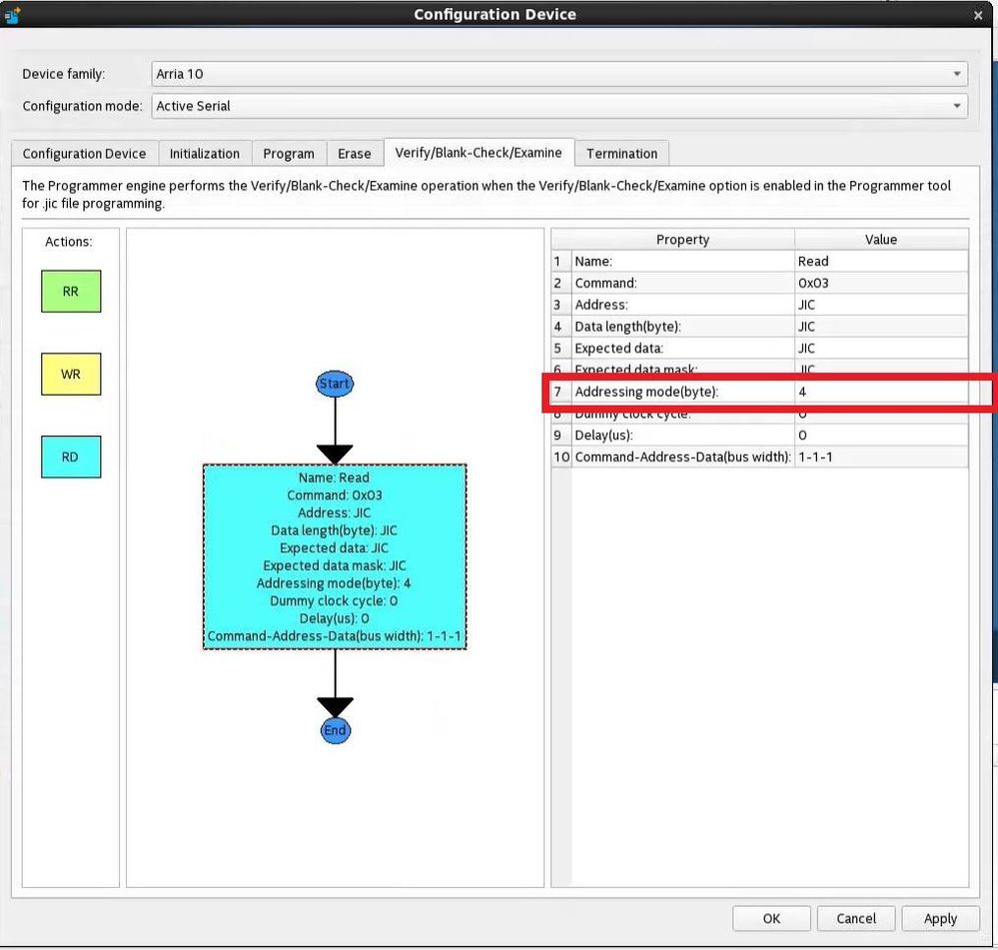Screen dimensions: 998x950
Task: Select the Delay(us) value cell
Action: coord(881,435)
